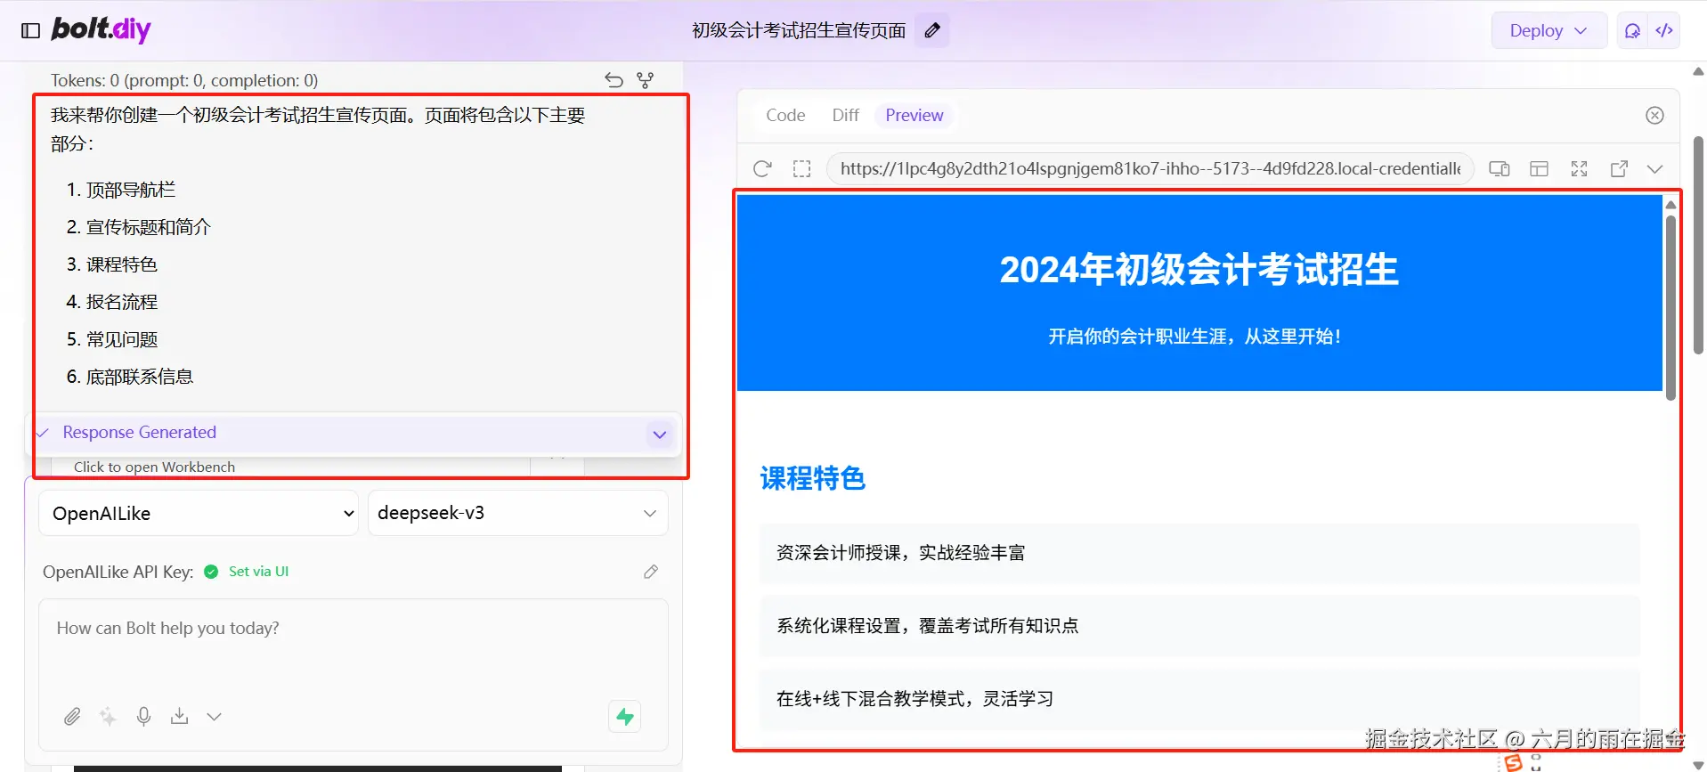
Task: Toggle the sidebar panel icon
Action: (31, 31)
